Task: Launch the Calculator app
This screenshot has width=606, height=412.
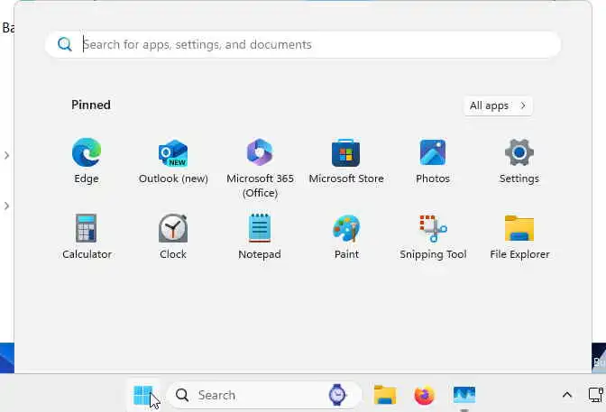Action: 87,236
